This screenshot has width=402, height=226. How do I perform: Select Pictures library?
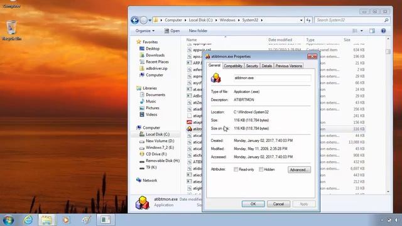152,108
